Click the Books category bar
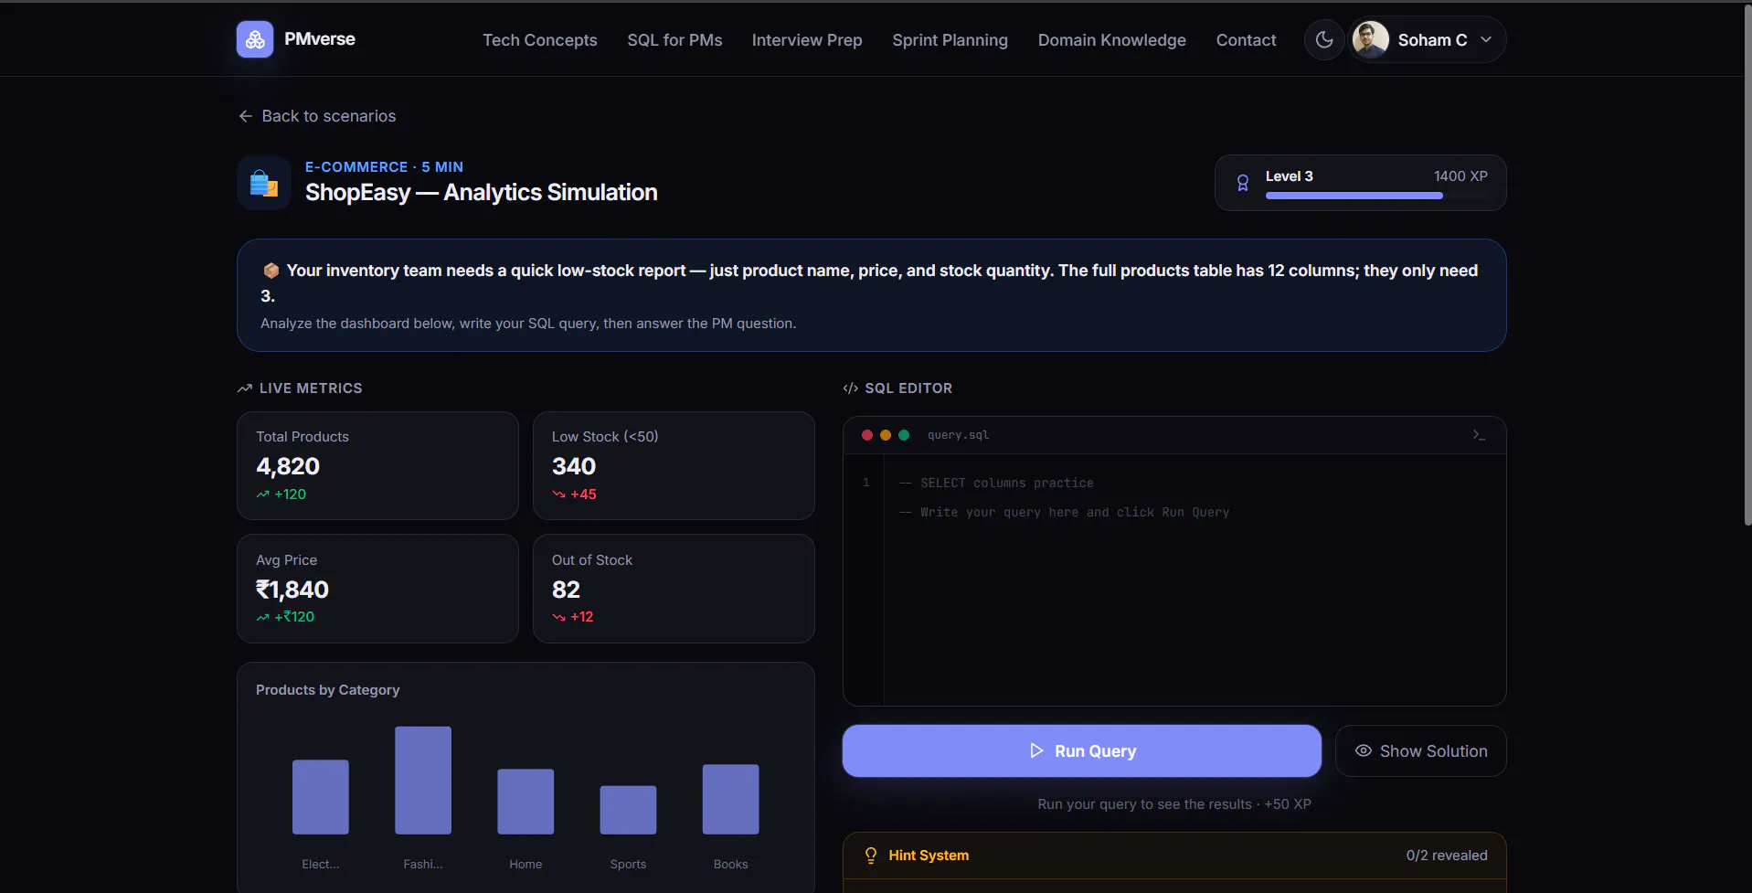 730,800
